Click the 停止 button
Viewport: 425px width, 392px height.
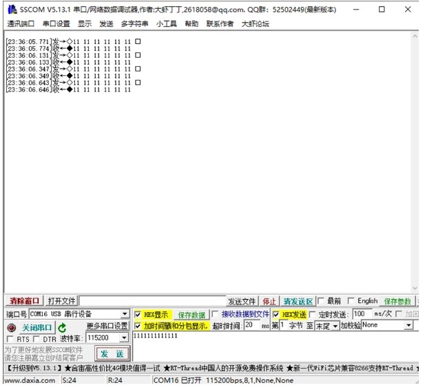(269, 301)
